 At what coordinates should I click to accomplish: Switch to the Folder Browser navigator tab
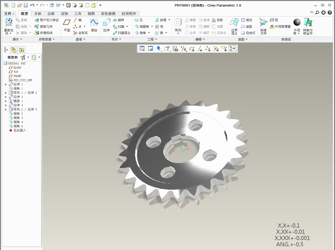coord(14,50)
